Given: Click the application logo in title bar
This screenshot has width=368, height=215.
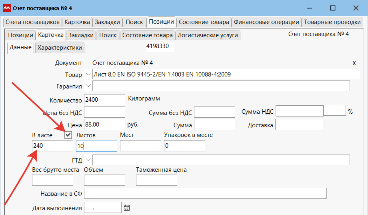Looking at the screenshot, I should tap(6, 8).
